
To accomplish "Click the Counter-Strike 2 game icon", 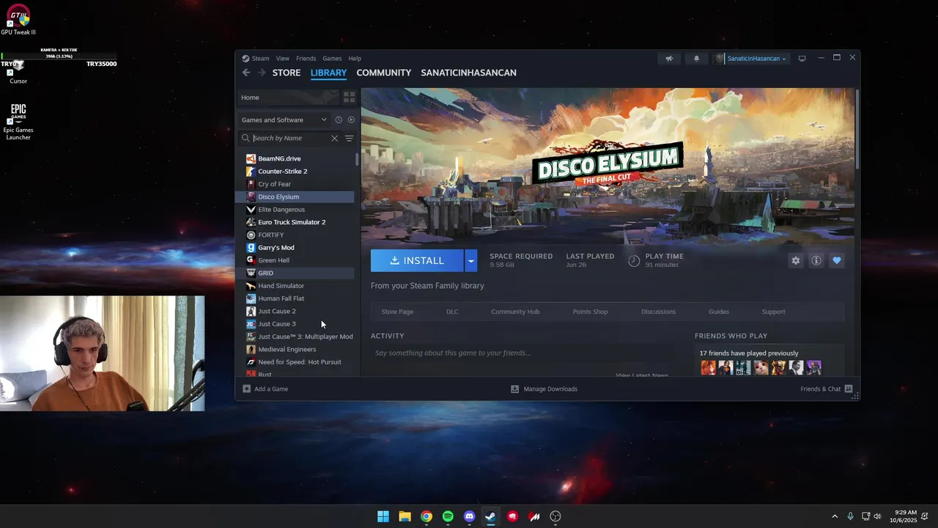I will tap(251, 171).
